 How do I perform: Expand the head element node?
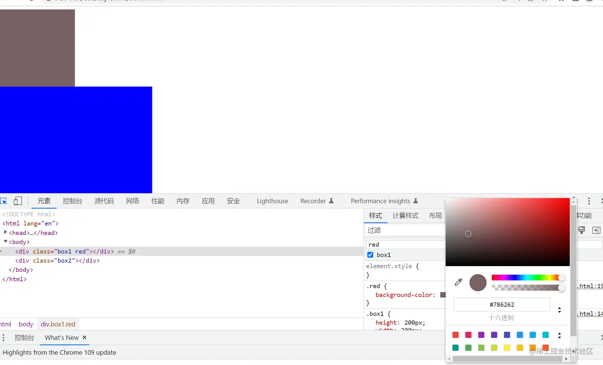pyautogui.click(x=5, y=232)
